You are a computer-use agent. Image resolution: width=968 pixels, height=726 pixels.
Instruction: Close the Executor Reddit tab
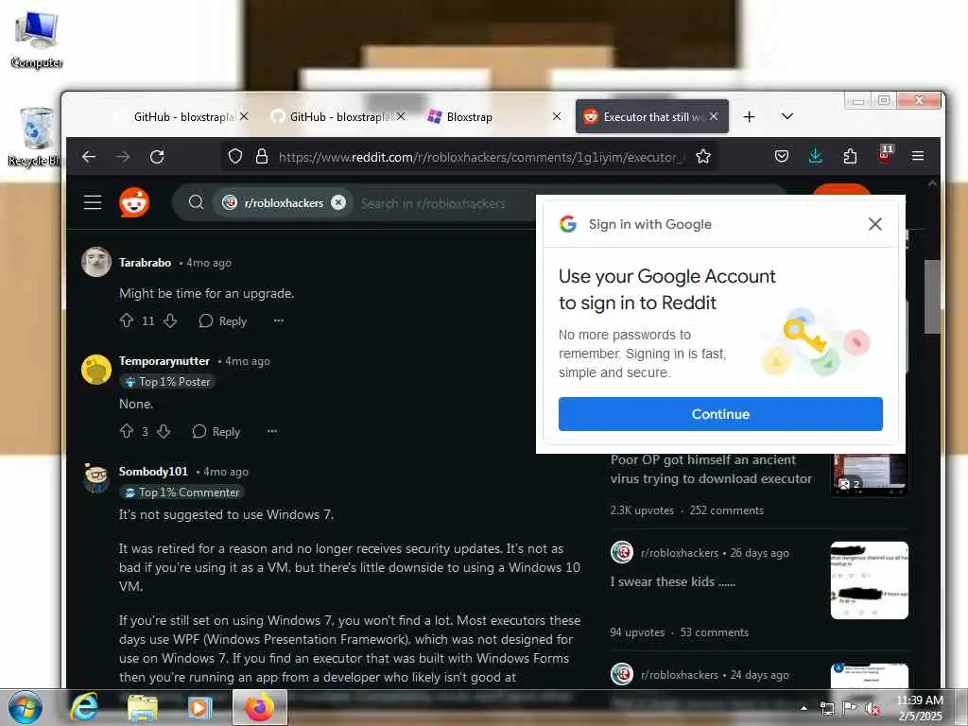point(714,116)
